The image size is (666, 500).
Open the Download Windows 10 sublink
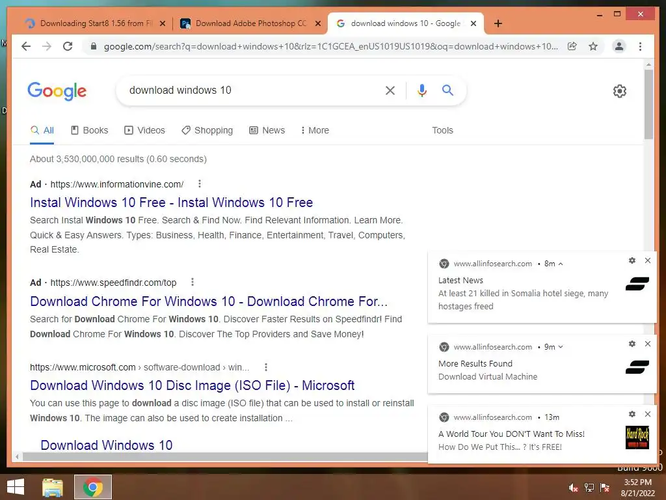tap(106, 445)
